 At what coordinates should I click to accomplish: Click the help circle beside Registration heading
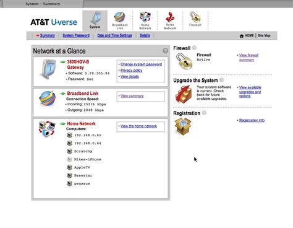point(204,113)
